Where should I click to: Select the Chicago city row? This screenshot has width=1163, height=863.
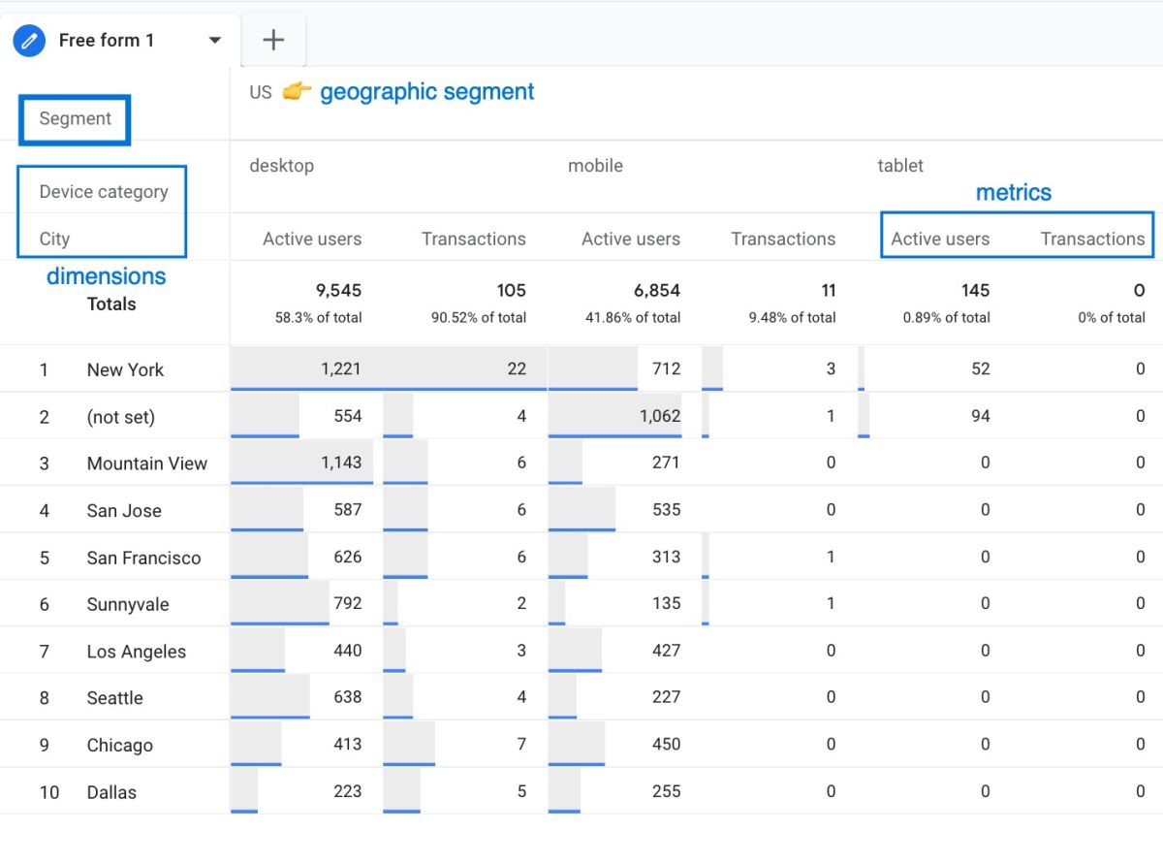pos(119,746)
